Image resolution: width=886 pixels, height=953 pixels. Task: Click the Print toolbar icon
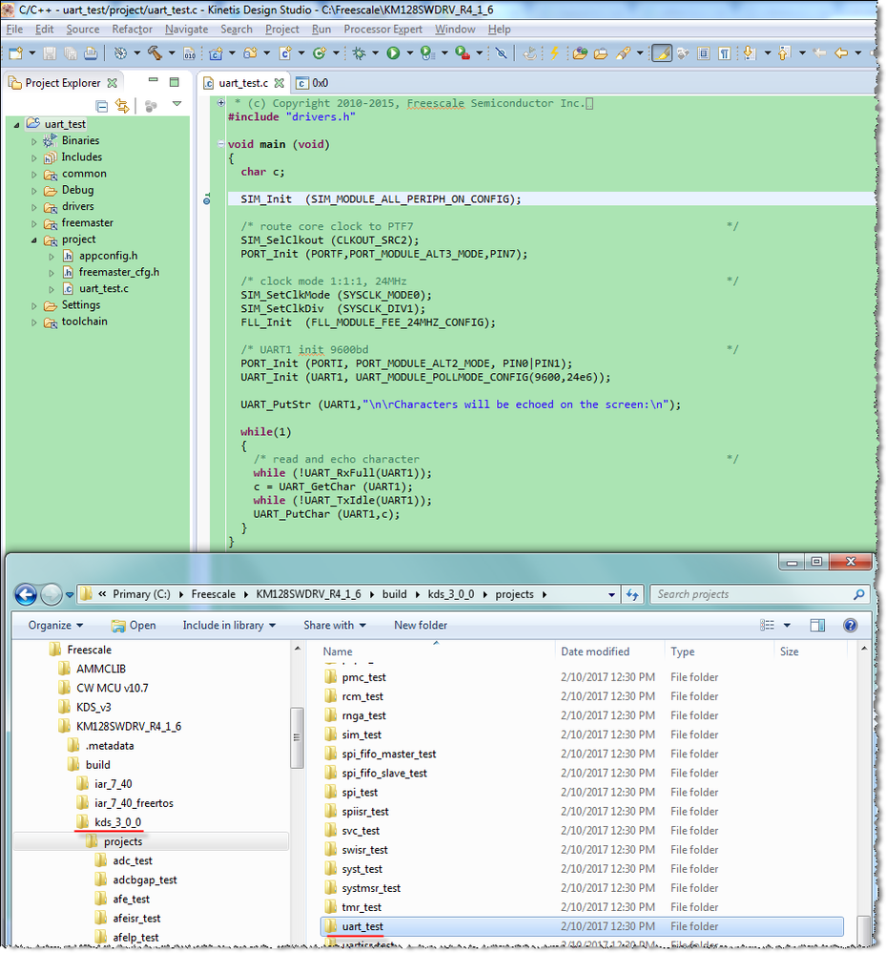(x=91, y=53)
